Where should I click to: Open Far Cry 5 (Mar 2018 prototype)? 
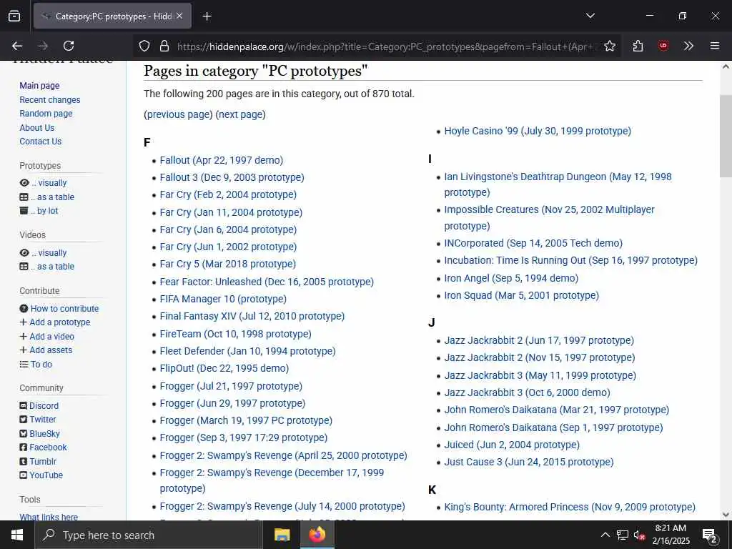pyautogui.click(x=228, y=264)
